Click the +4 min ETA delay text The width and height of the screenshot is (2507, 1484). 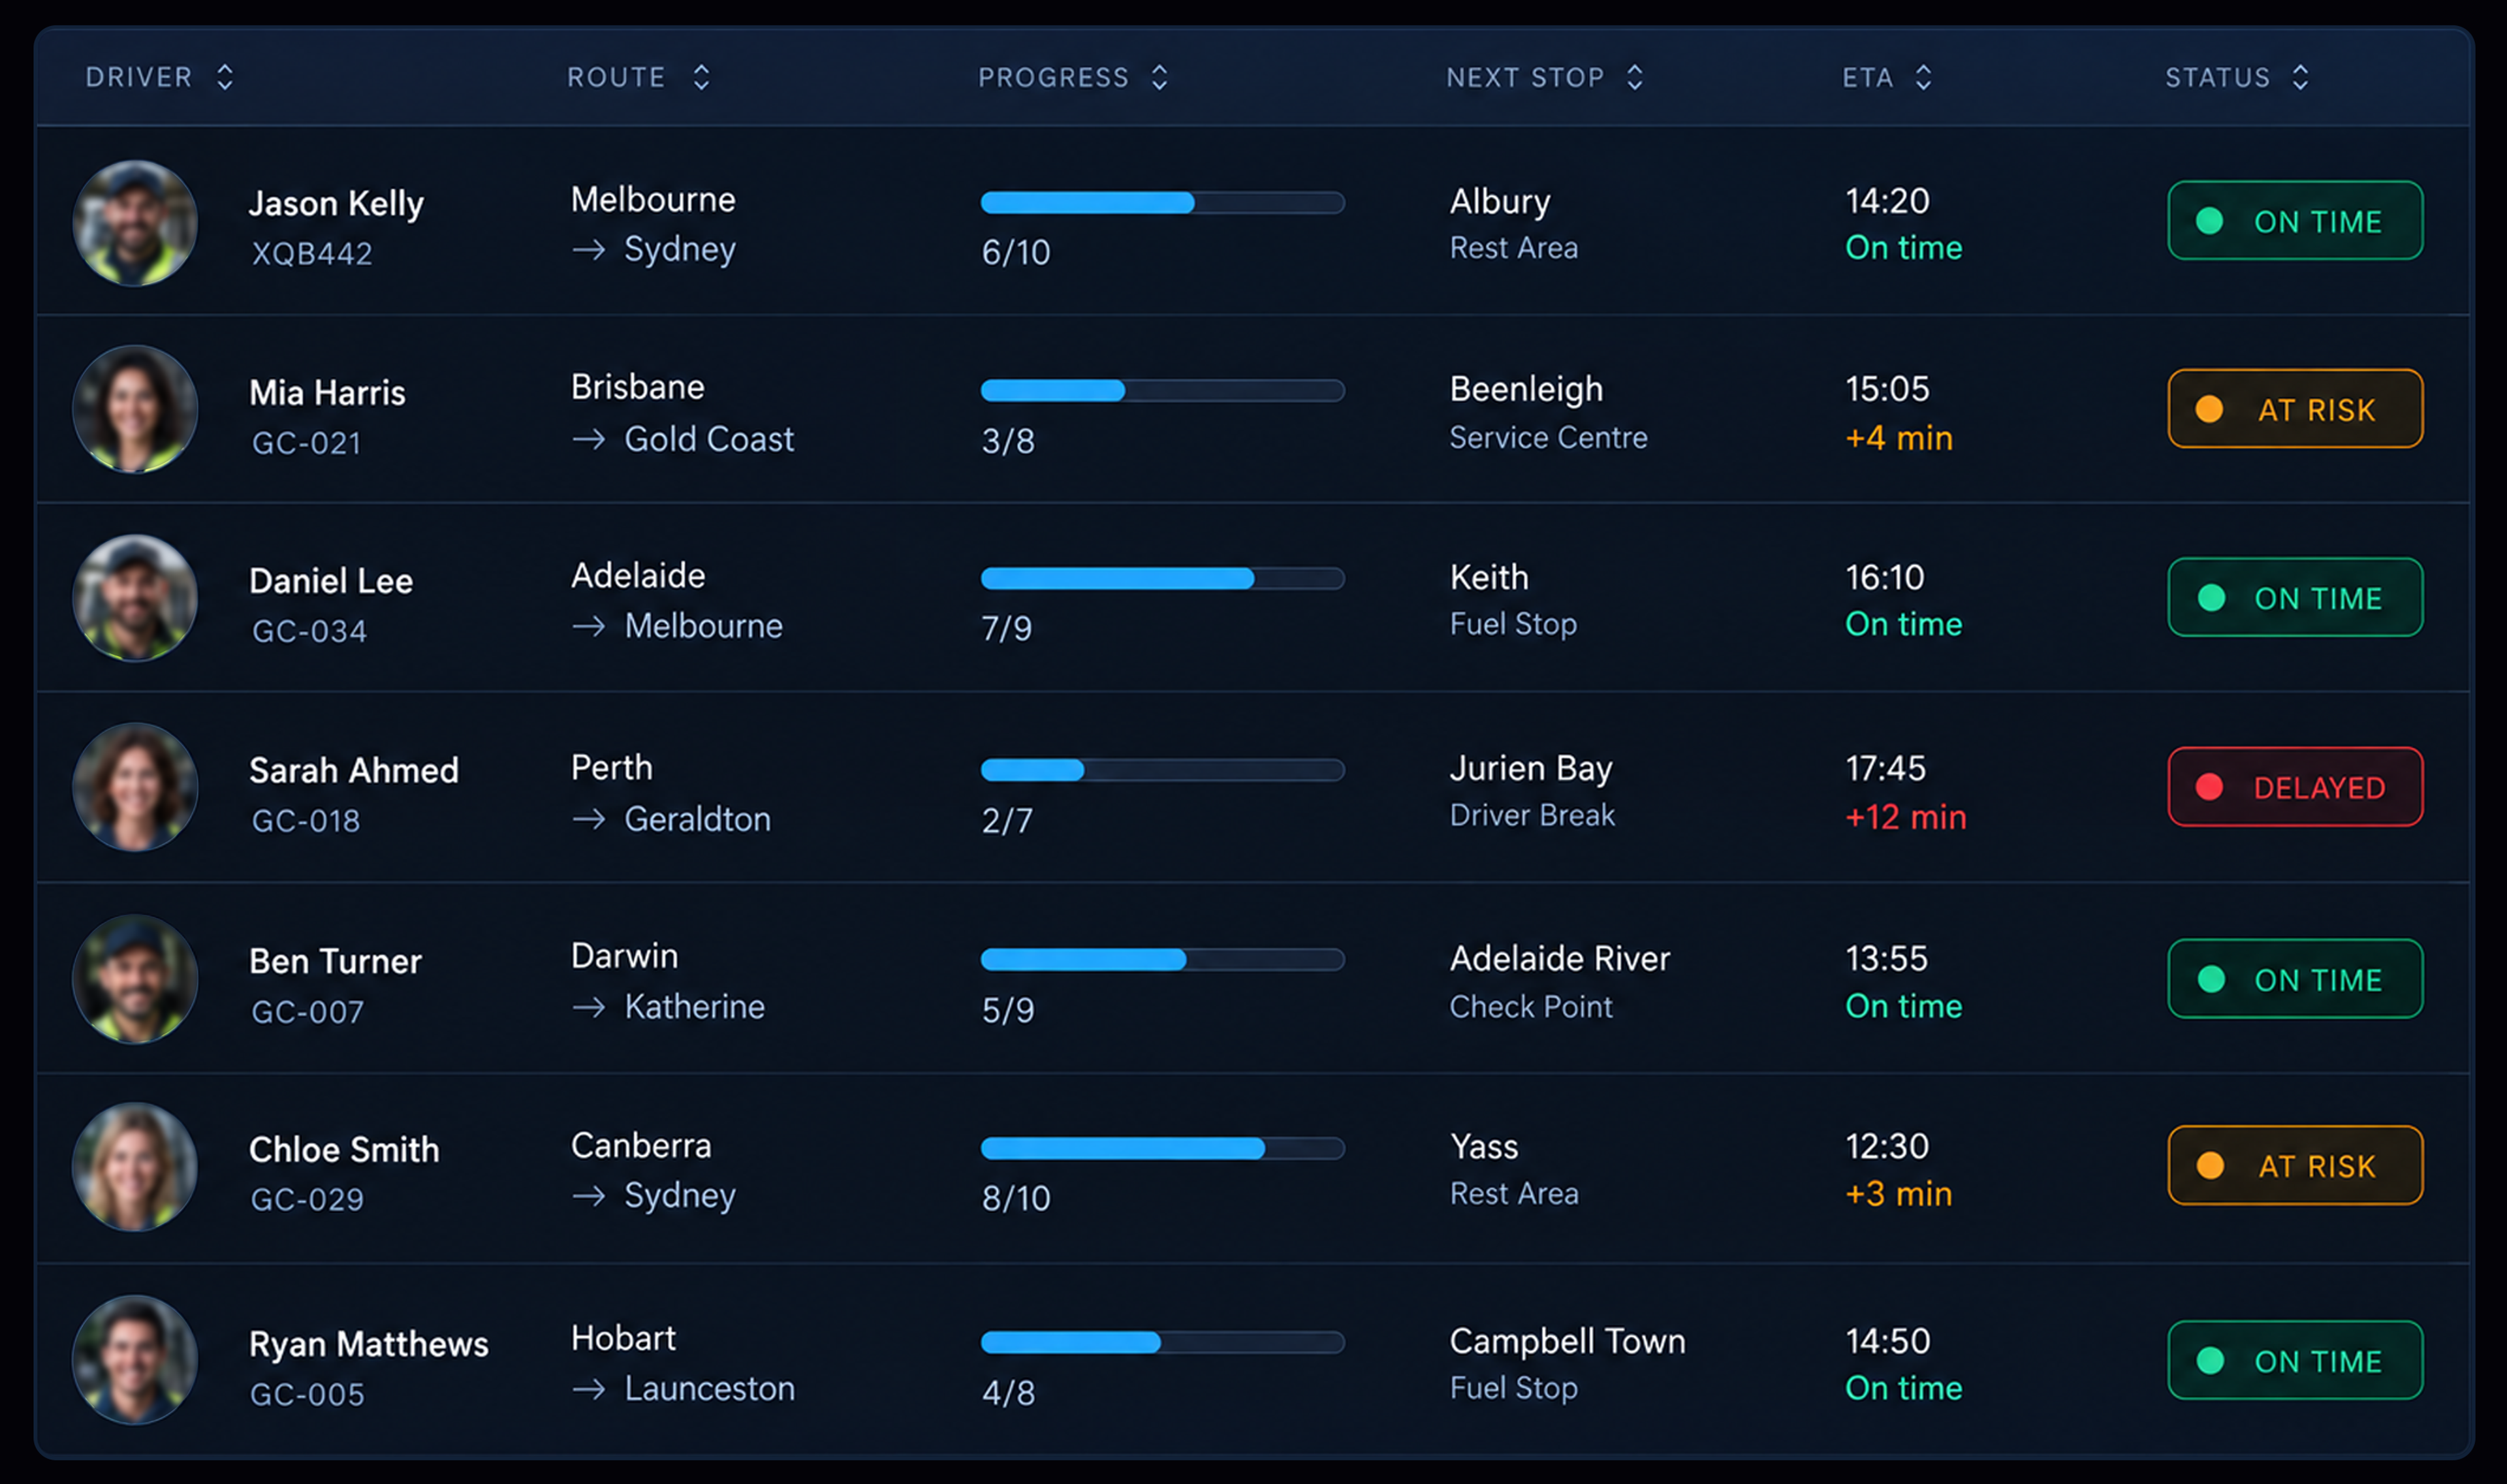(x=1898, y=438)
